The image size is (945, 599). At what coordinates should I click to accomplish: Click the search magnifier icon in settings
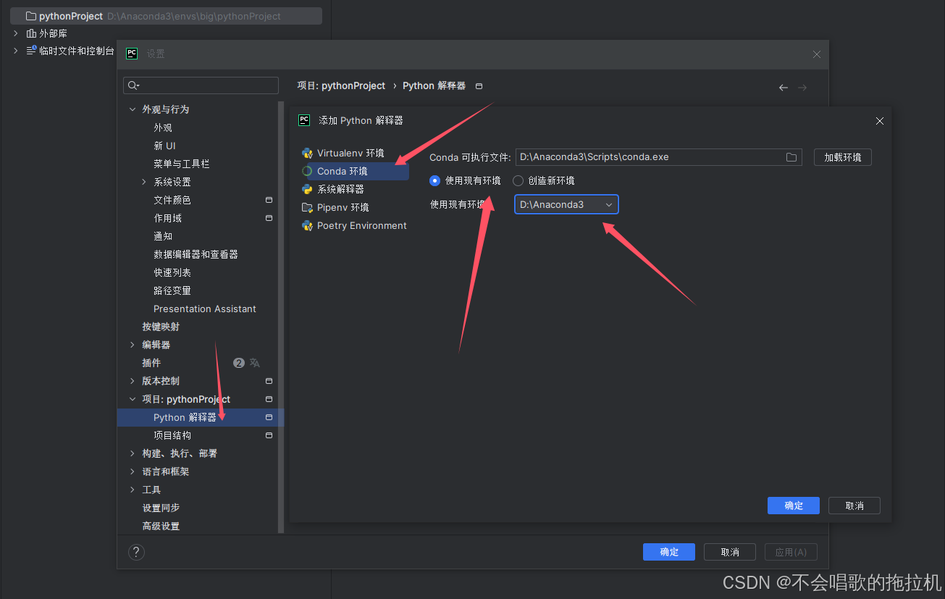click(x=133, y=85)
